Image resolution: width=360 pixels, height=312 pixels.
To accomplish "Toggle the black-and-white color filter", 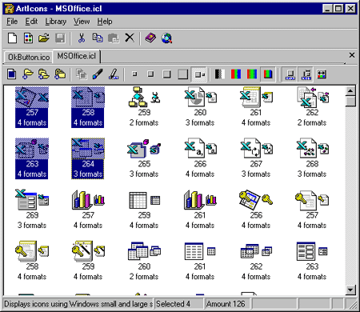I will tap(220, 74).
